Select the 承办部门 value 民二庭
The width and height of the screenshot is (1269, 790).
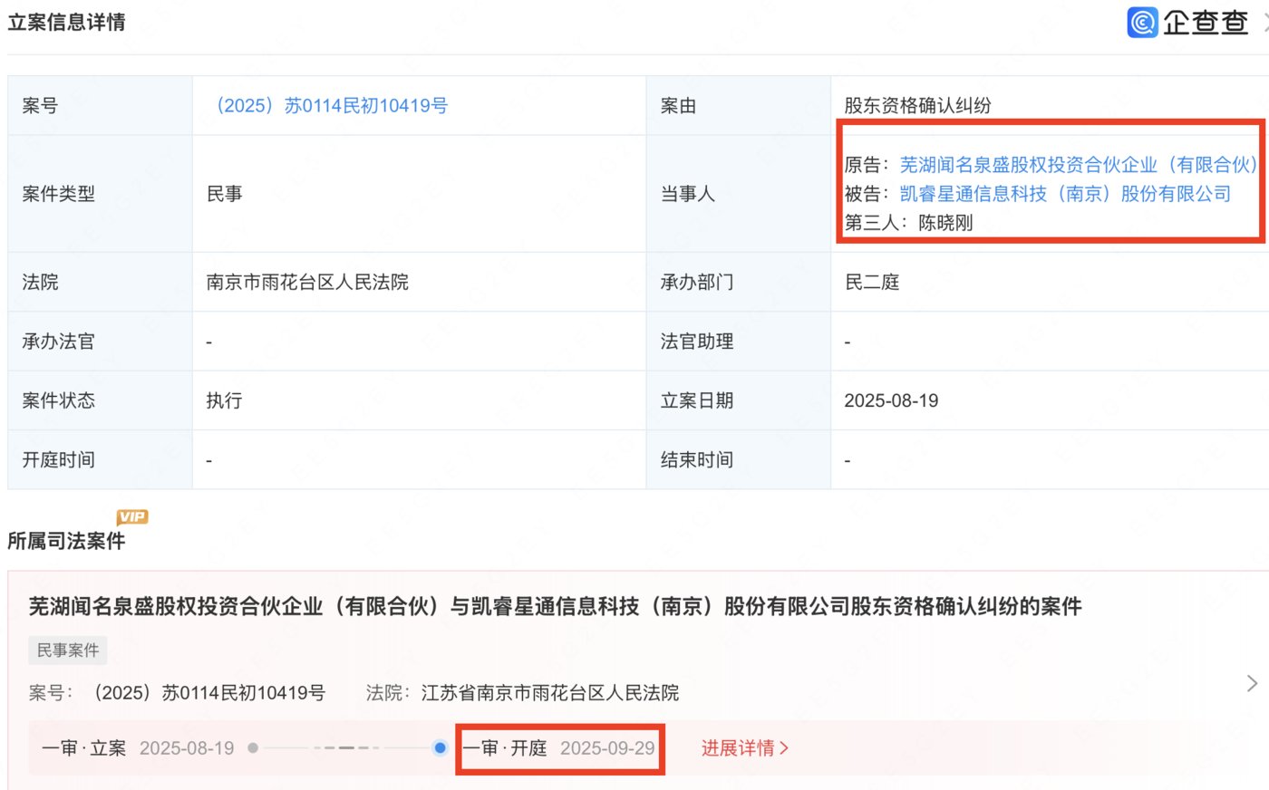click(x=871, y=281)
